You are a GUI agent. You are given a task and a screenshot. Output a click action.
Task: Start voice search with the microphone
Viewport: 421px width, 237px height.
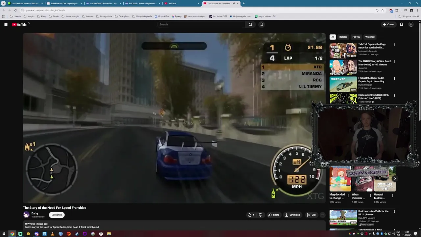point(261,24)
